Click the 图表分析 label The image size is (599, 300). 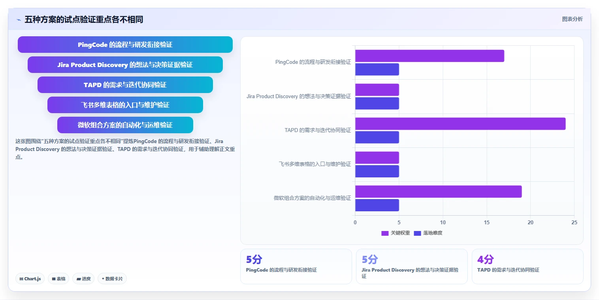(x=572, y=19)
